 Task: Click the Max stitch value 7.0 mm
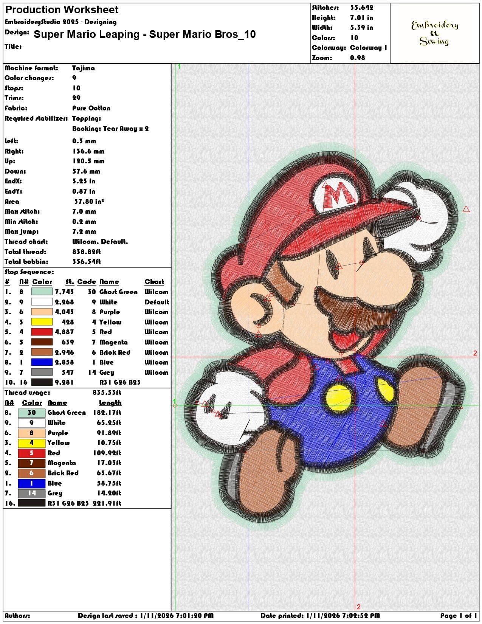tap(84, 211)
